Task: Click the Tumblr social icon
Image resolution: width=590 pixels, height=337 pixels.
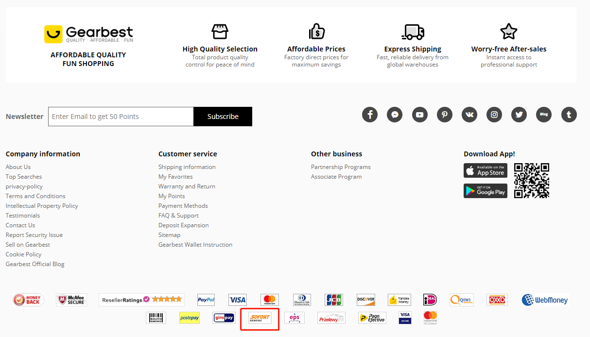Action: tap(569, 115)
